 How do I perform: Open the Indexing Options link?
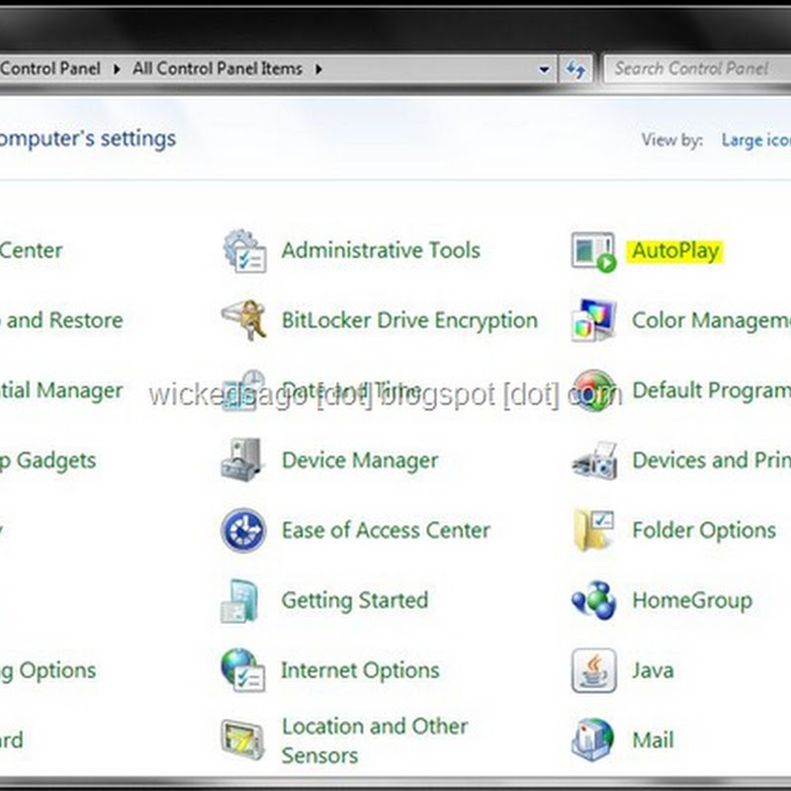(x=47, y=671)
